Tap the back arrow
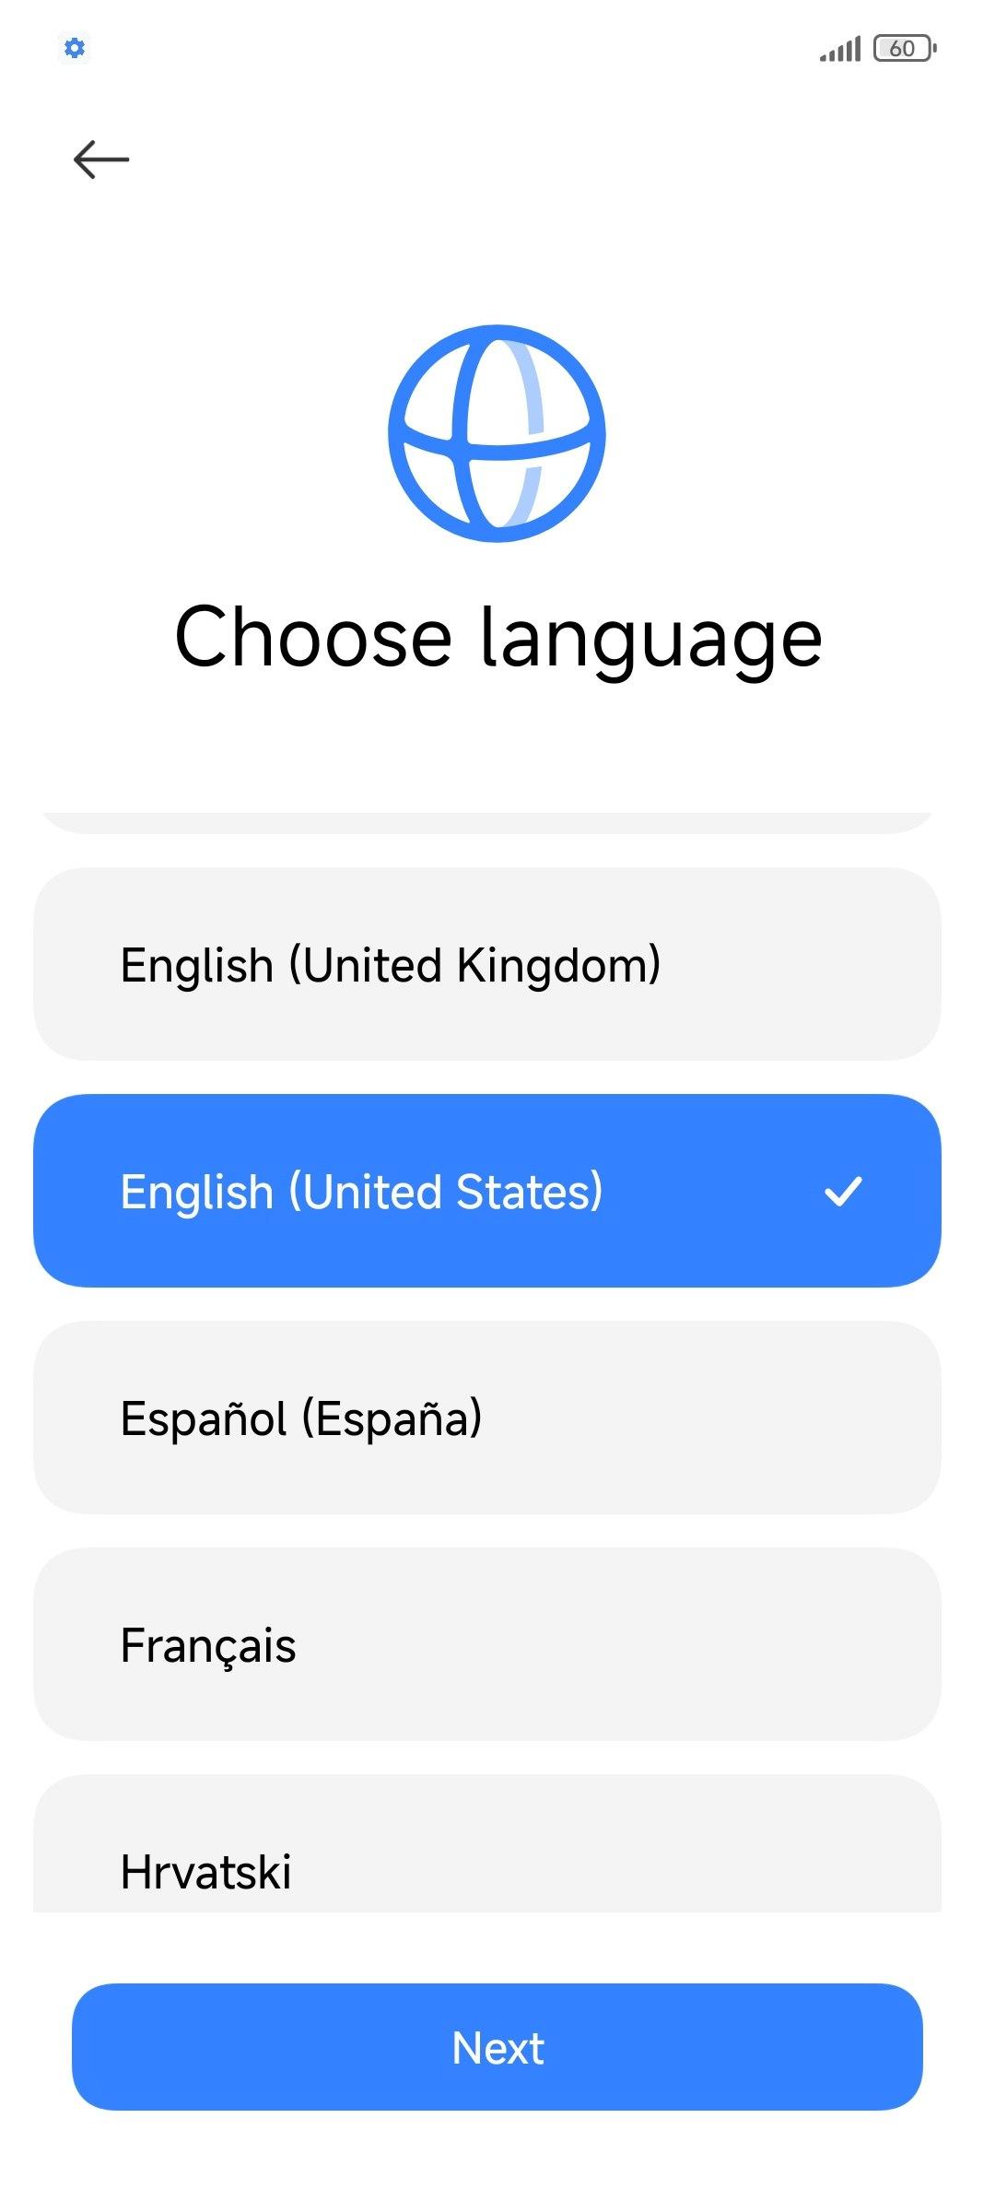Viewport: 995px width, 2212px height. tap(101, 159)
